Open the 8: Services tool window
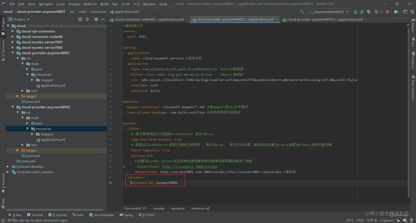This screenshot has height=223, width=416. click(58, 215)
